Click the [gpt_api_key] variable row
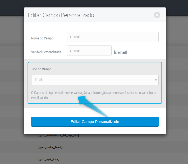 point(49,159)
